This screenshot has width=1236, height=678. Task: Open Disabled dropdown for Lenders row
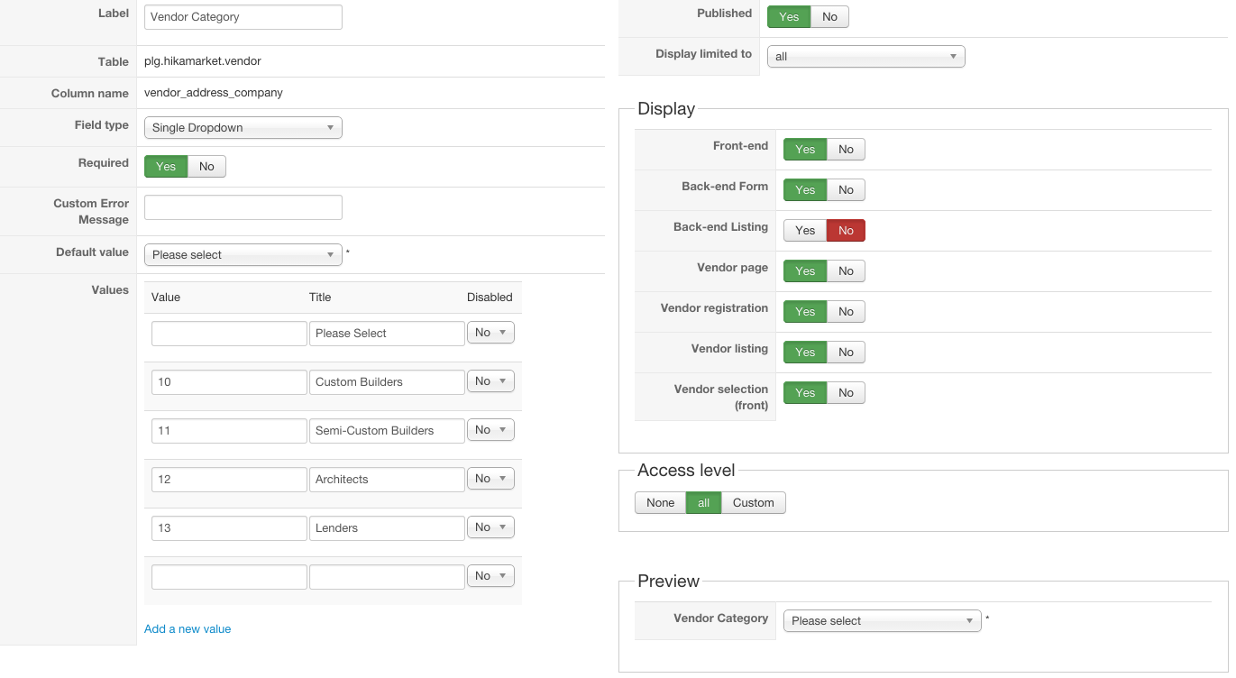click(490, 527)
